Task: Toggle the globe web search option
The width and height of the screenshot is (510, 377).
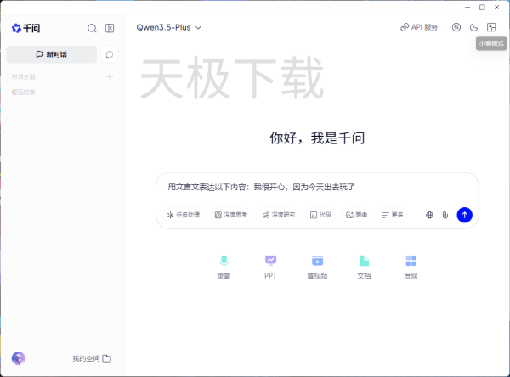Action: coord(429,215)
